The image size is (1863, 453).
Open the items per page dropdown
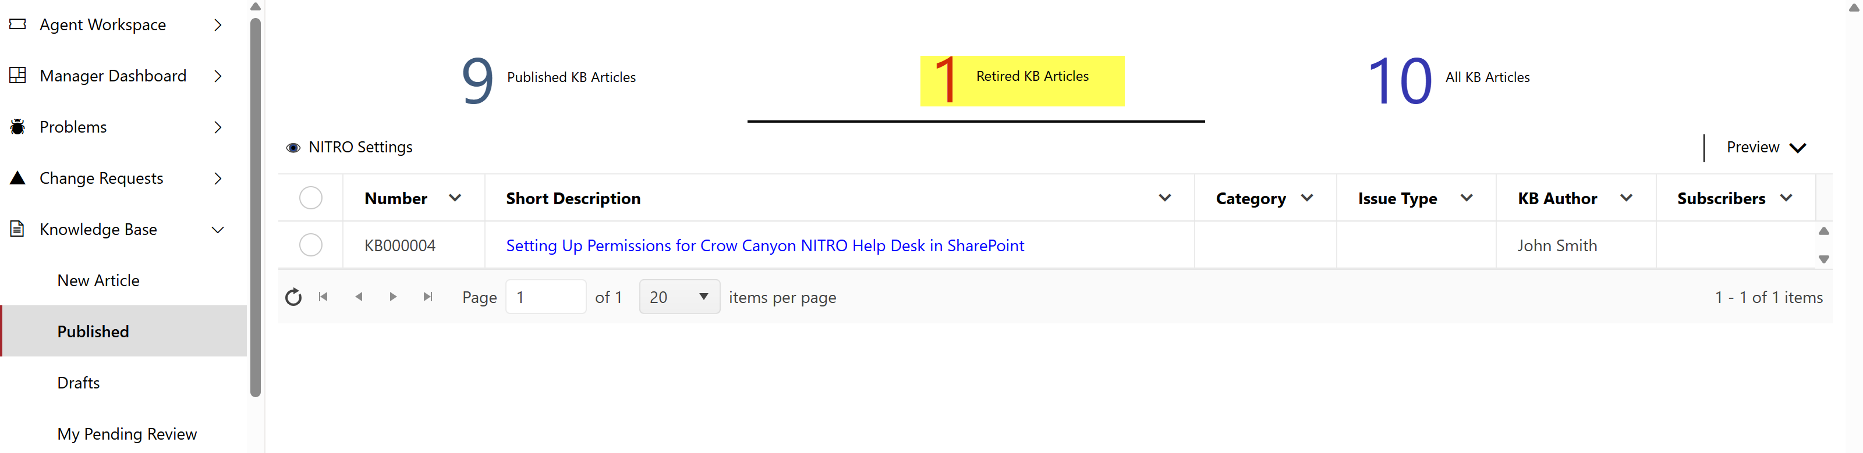679,297
